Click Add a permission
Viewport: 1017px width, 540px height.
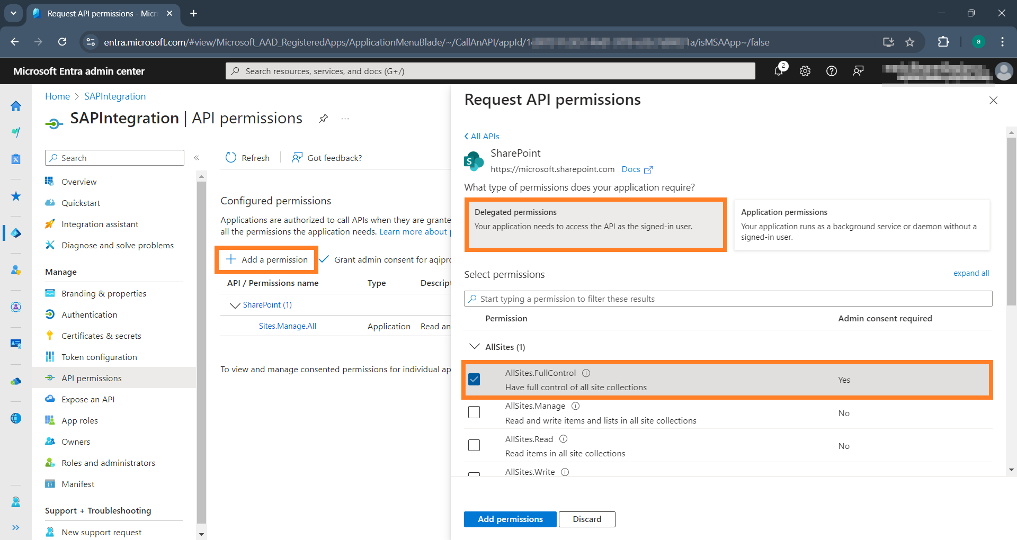266,259
